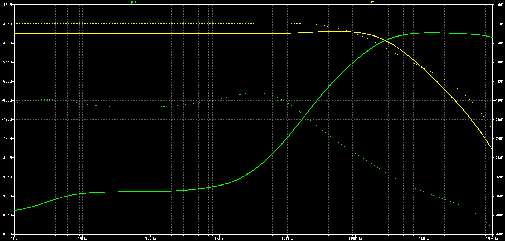Image resolution: width=505 pixels, height=241 pixels.
Task: Click the 0° phase axis label
Action: point(502,24)
